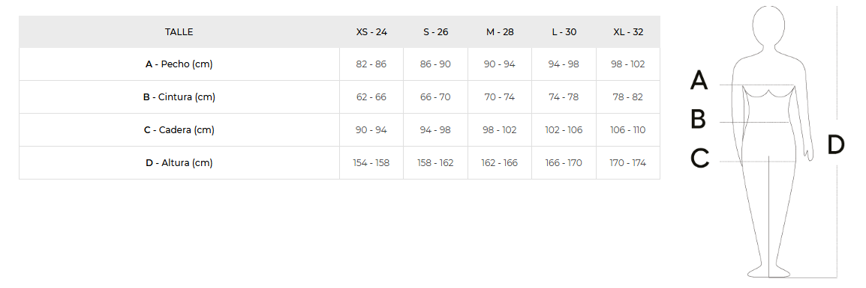Click the letter D height marker
Screen dimensions: 866x288
point(836,145)
